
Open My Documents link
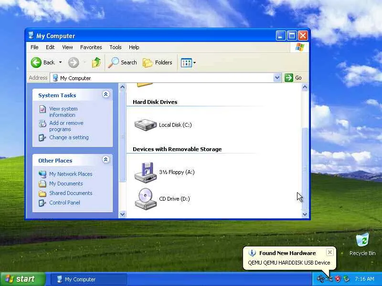pos(66,184)
